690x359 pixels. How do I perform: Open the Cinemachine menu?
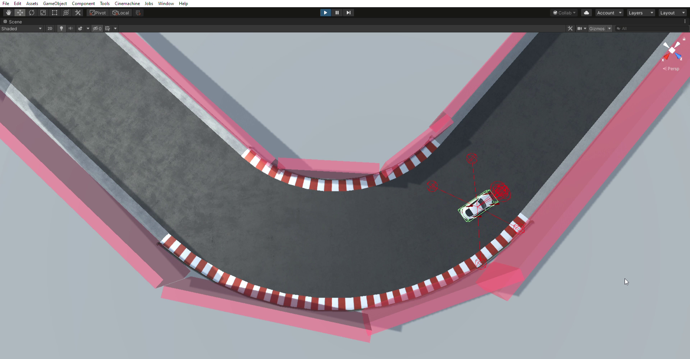click(x=127, y=3)
